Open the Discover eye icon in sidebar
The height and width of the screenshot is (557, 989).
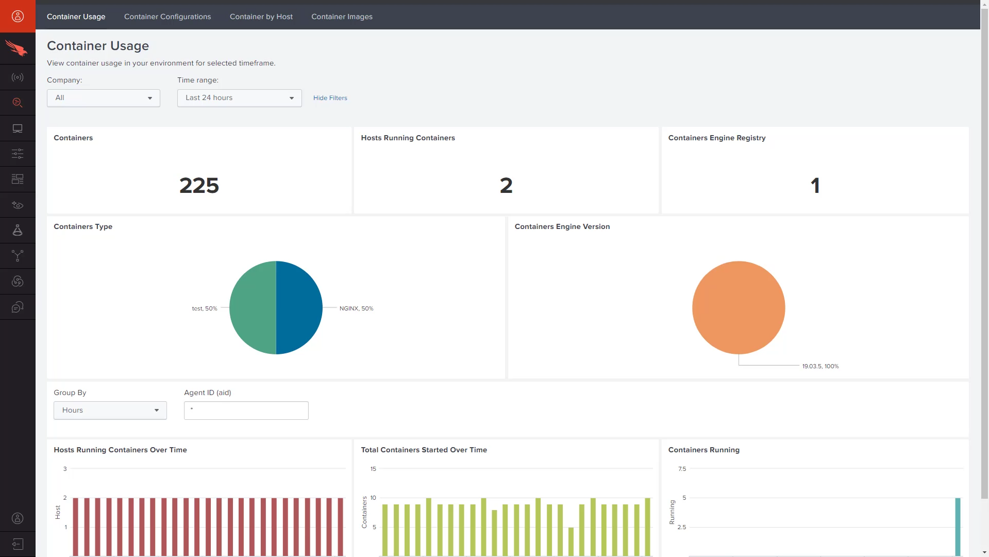[18, 205]
